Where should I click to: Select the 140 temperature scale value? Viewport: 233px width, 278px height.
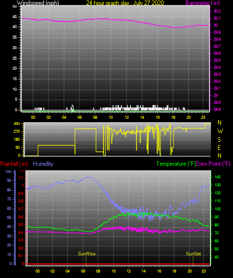(x=217, y=177)
